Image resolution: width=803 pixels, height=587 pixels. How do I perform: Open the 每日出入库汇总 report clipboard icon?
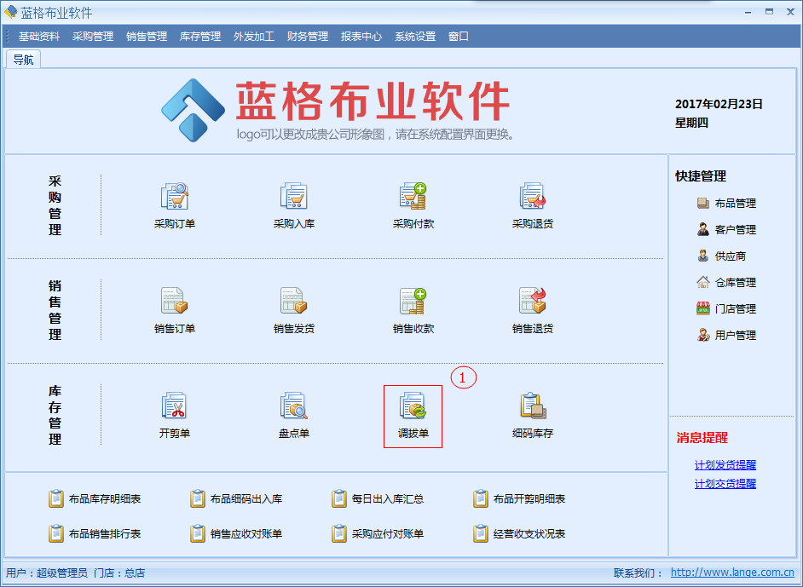tap(339, 498)
